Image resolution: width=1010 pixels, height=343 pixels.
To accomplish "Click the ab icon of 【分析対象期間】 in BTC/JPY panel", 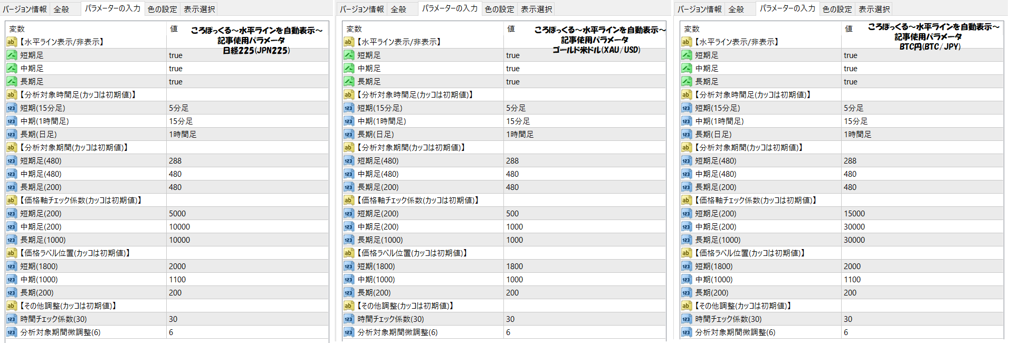I will click(x=687, y=147).
